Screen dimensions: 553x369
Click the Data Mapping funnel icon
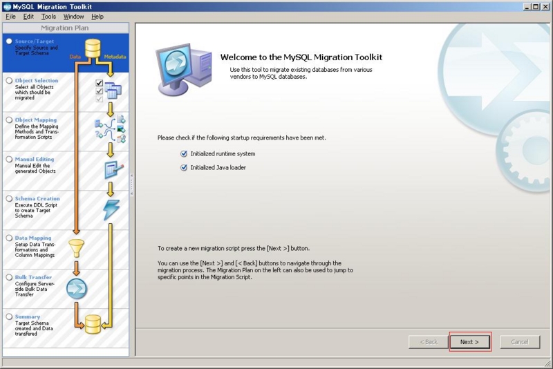pyautogui.click(x=76, y=248)
